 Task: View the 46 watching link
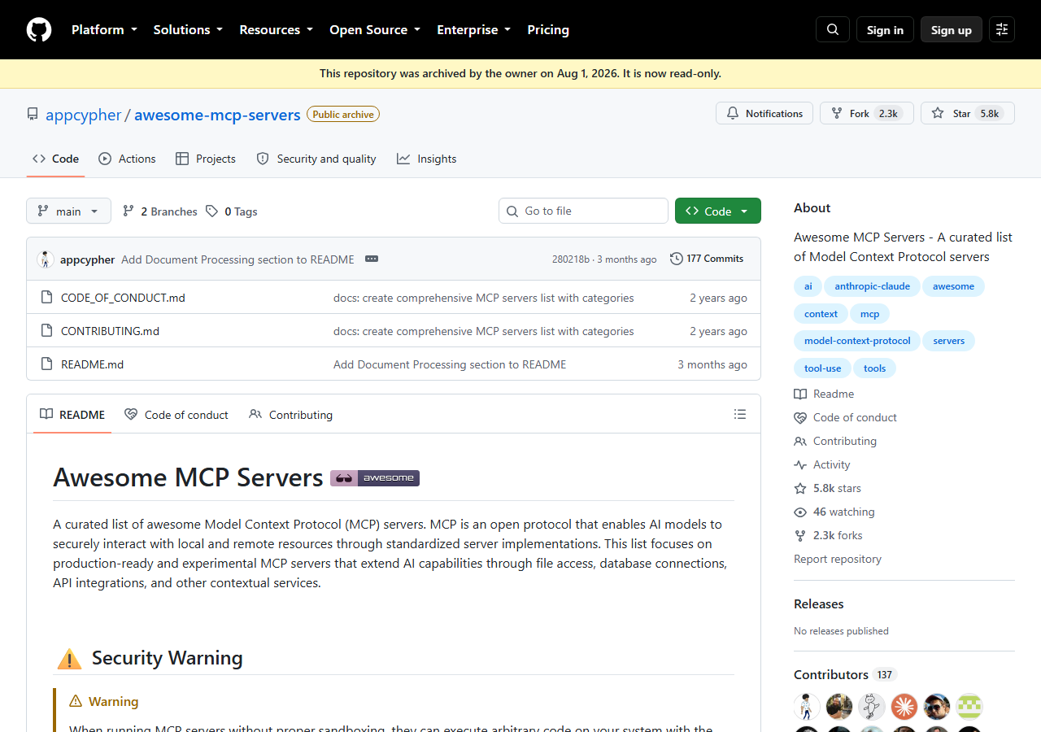(x=834, y=512)
